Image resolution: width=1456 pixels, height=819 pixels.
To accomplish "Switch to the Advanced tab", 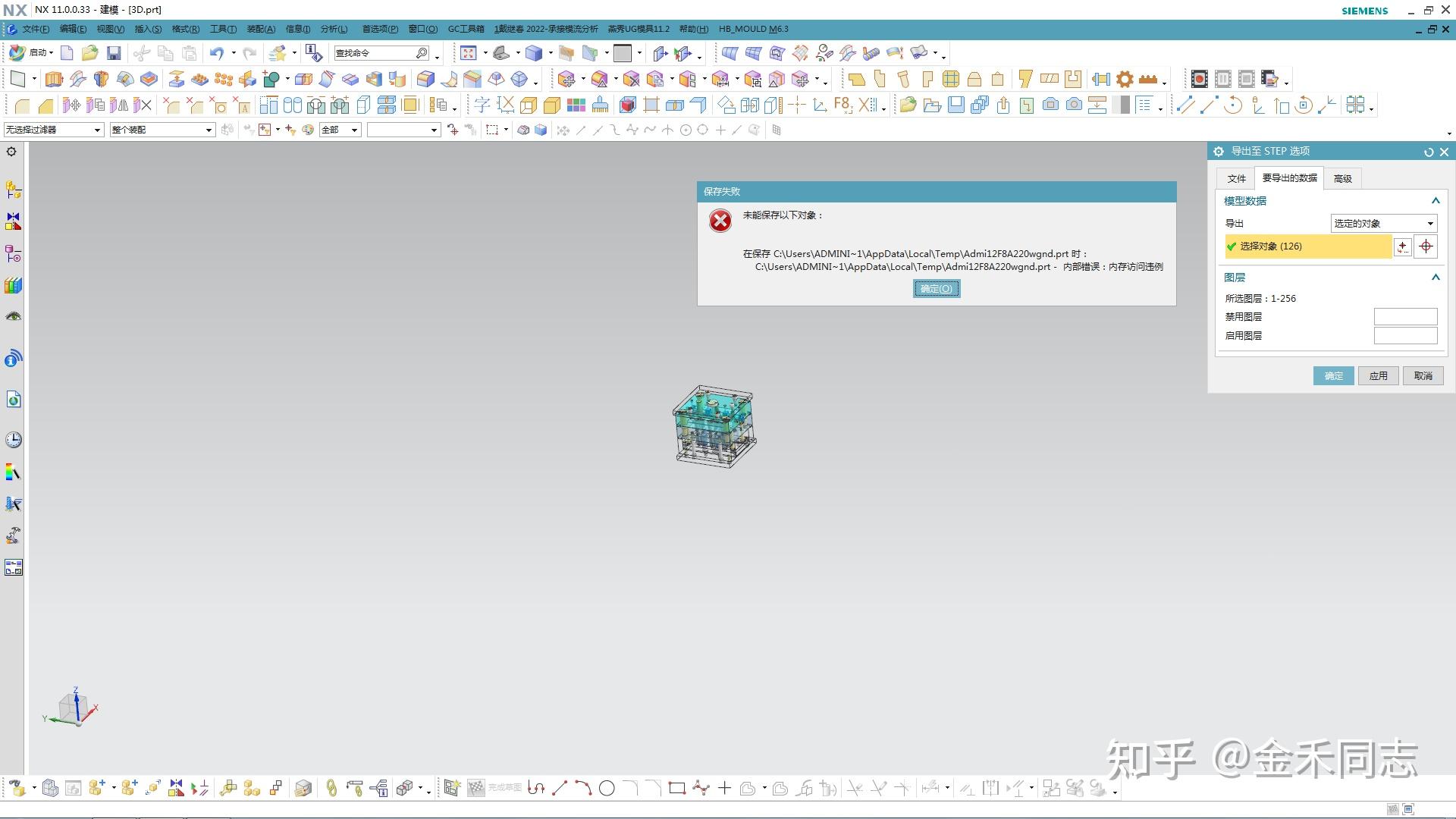I will point(1342,179).
